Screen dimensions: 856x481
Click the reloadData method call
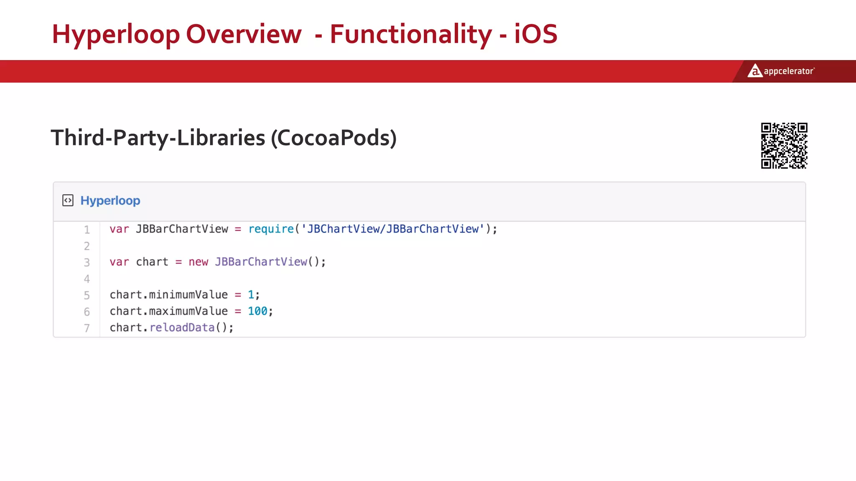pyautogui.click(x=182, y=327)
